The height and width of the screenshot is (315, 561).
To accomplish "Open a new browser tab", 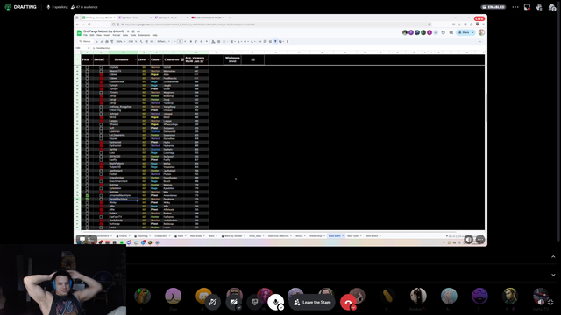I will pos(230,17).
